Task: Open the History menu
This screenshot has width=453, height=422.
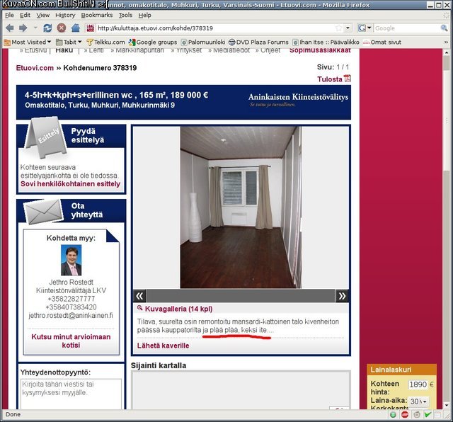Action: point(65,16)
